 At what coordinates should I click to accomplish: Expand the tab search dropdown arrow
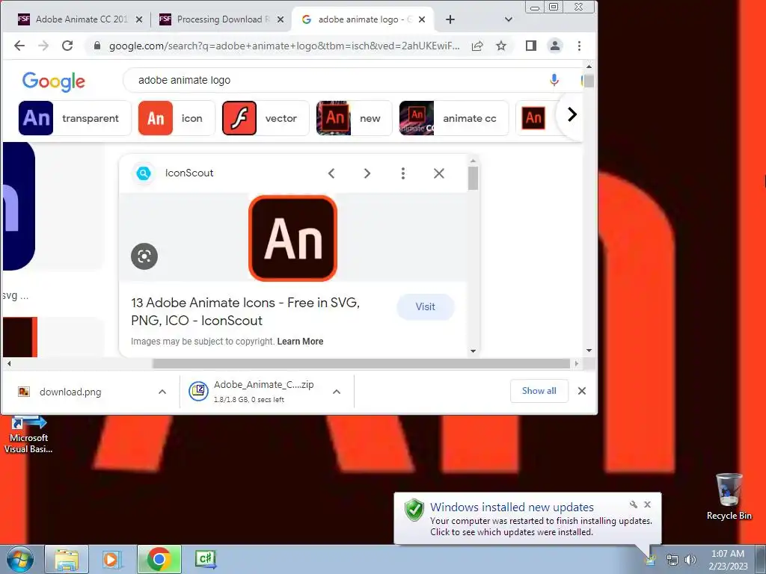(509, 19)
